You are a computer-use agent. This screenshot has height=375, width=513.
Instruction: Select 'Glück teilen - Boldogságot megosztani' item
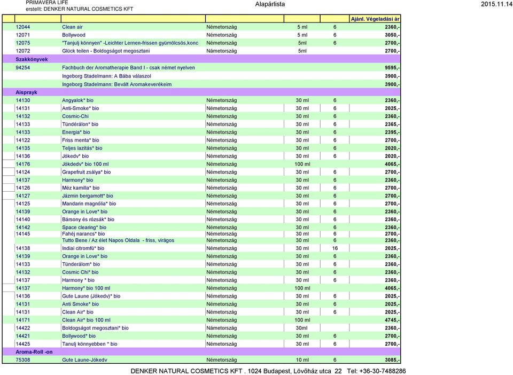106,51
